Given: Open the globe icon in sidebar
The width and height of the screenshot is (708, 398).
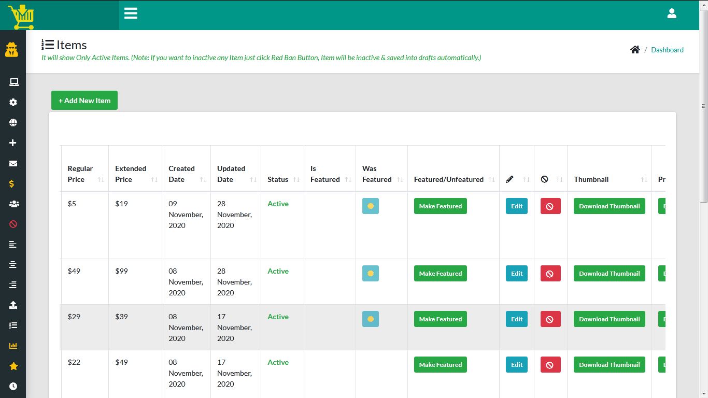Looking at the screenshot, I should 13,123.
